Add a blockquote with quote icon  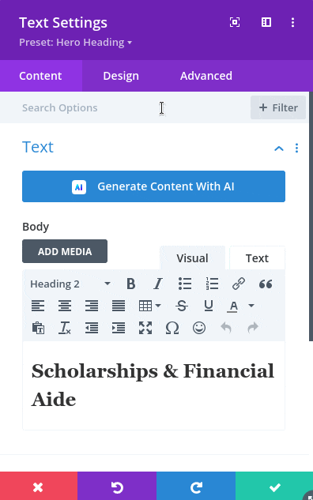(266, 284)
